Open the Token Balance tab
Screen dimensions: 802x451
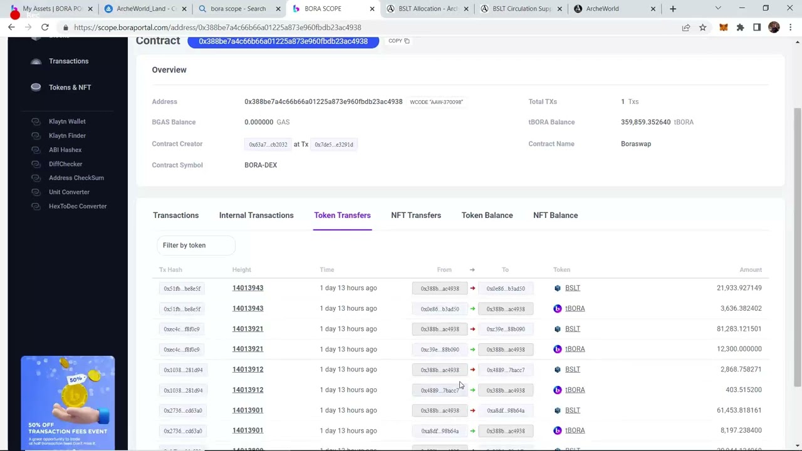[487, 215]
